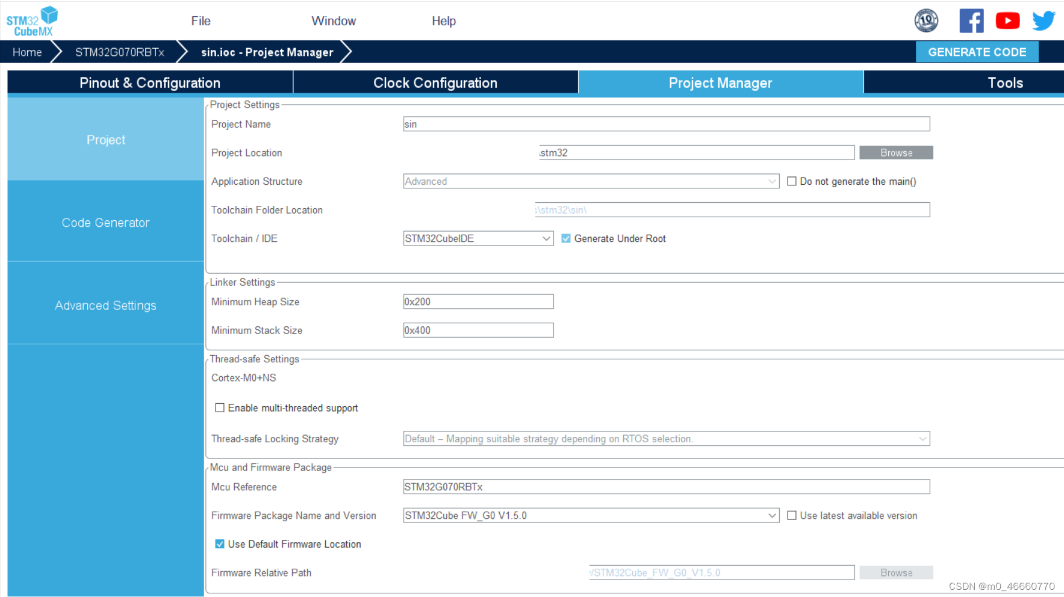The height and width of the screenshot is (597, 1064).
Task: Browse for Project Location
Action: (896, 153)
